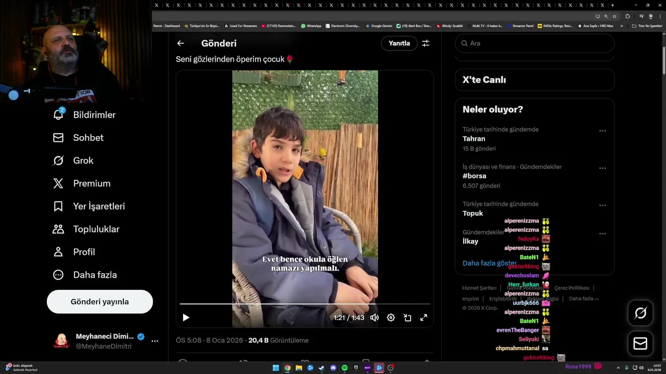666x374 pixels.
Task: Open Yer İşaretleri bookmarks
Action: (89, 206)
